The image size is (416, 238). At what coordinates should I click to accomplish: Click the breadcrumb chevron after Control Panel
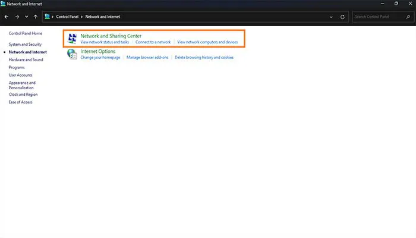tap(82, 17)
